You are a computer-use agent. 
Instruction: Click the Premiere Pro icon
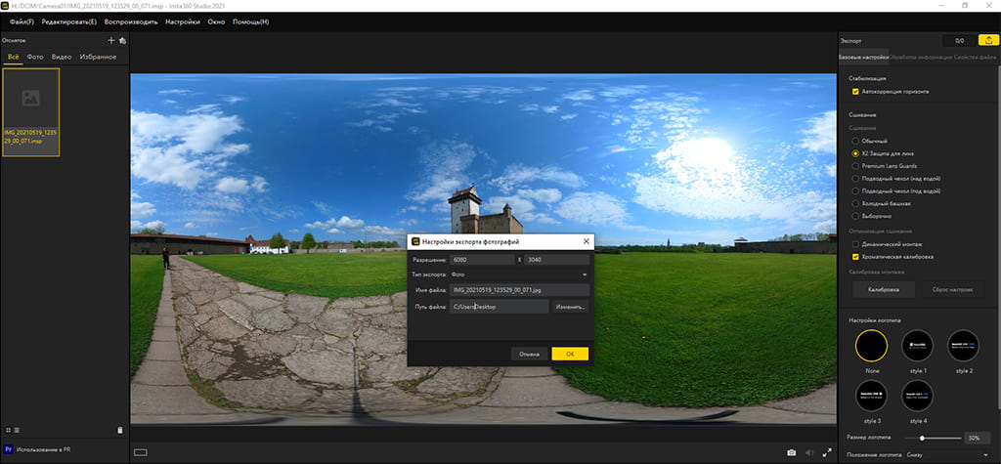coord(9,449)
